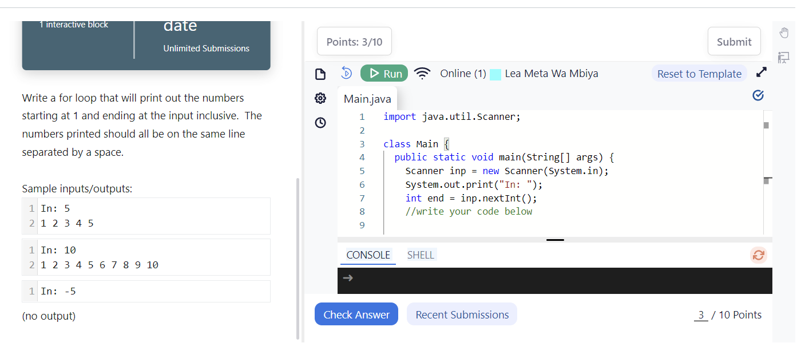This screenshot has width=805, height=355.
Task: Click the blue checkmark validation icon
Action: (x=758, y=95)
